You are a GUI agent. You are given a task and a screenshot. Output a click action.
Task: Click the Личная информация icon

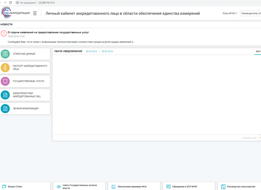click(5, 108)
